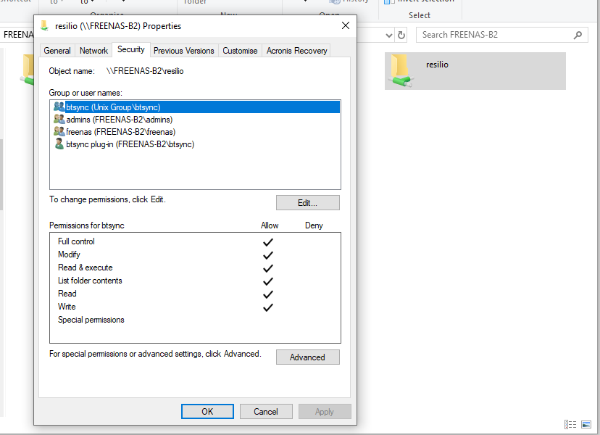Screen dimensions: 600x435
Task: Click the Read Allow checkmark
Action: click(268, 294)
